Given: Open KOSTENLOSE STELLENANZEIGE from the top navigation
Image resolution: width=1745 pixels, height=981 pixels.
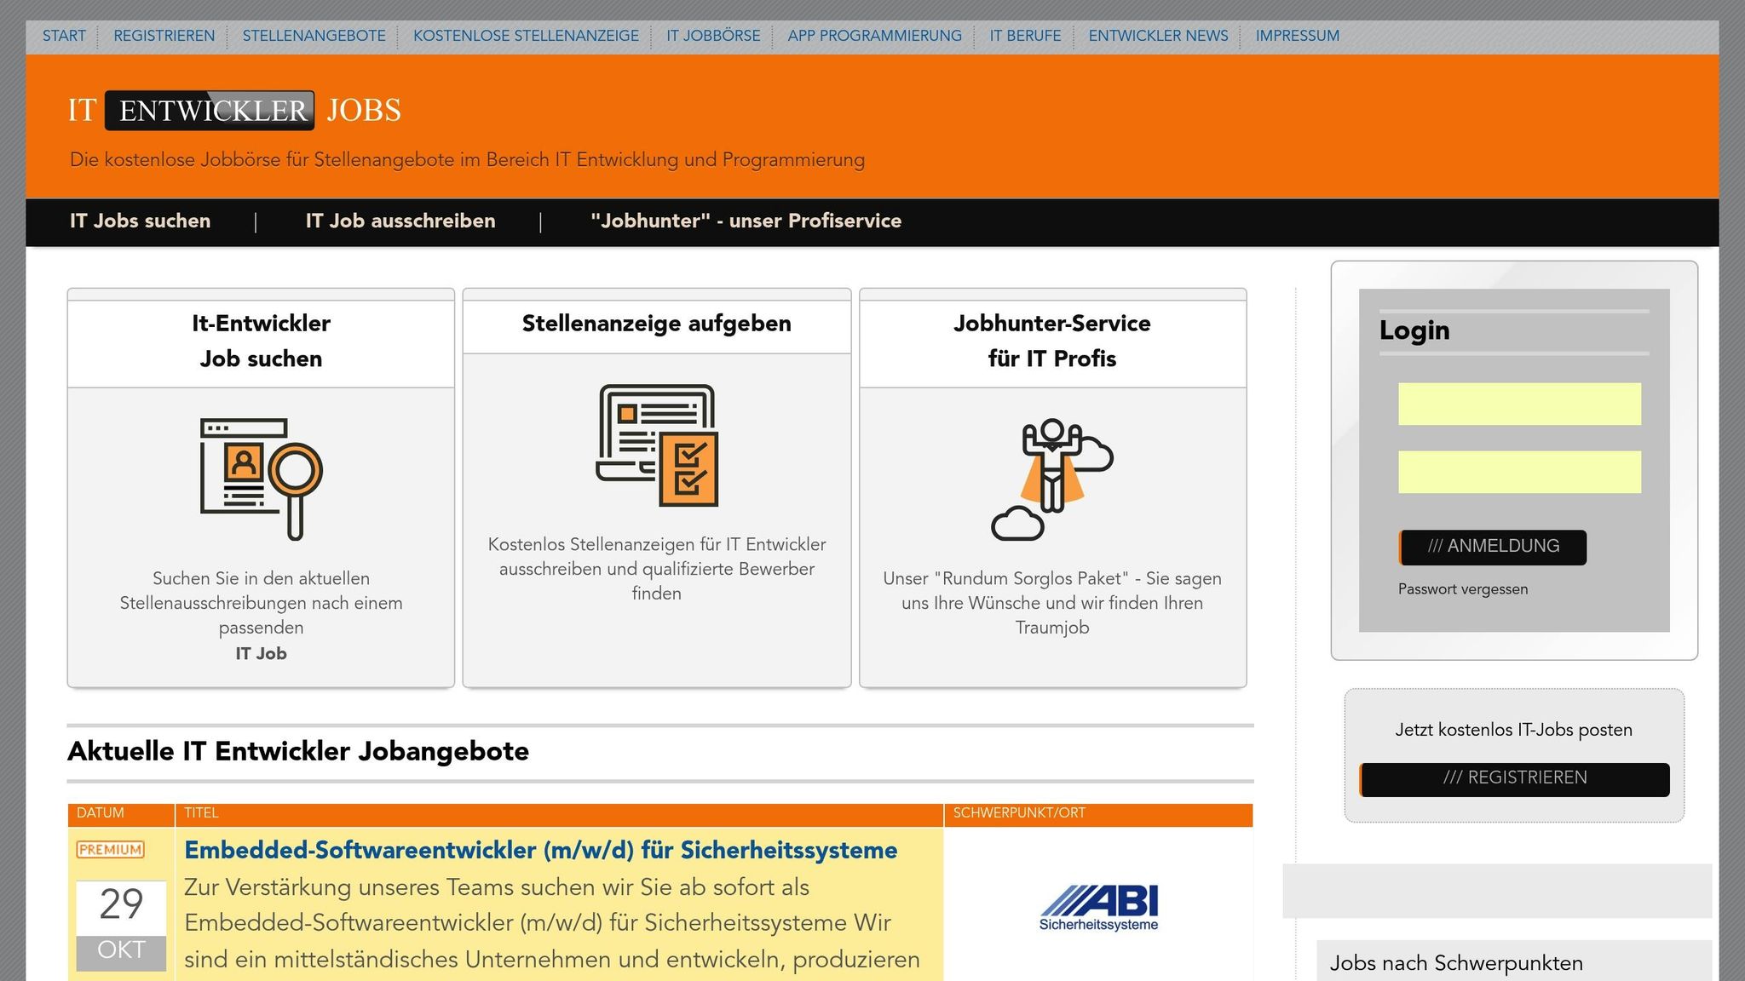Looking at the screenshot, I should (526, 36).
